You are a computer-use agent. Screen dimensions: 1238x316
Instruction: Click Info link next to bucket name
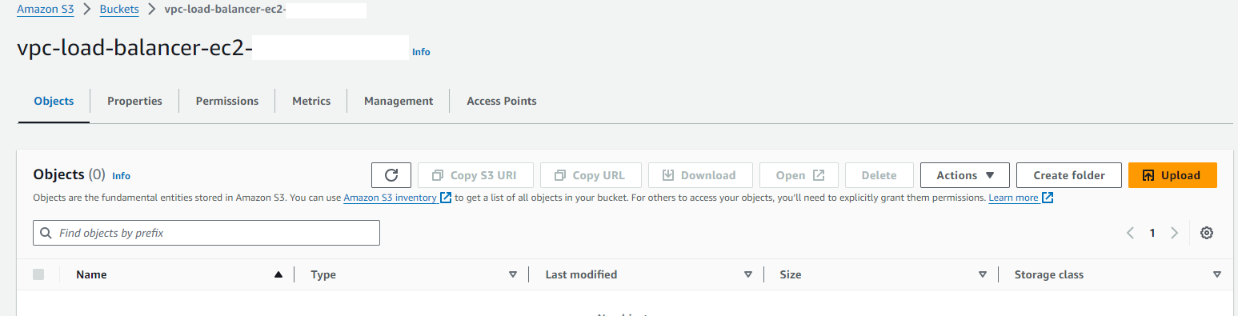click(x=421, y=52)
